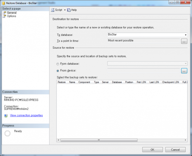The height and width of the screenshot is (156, 192).
Task: Open View connection properties link
Action: coord(26,116)
